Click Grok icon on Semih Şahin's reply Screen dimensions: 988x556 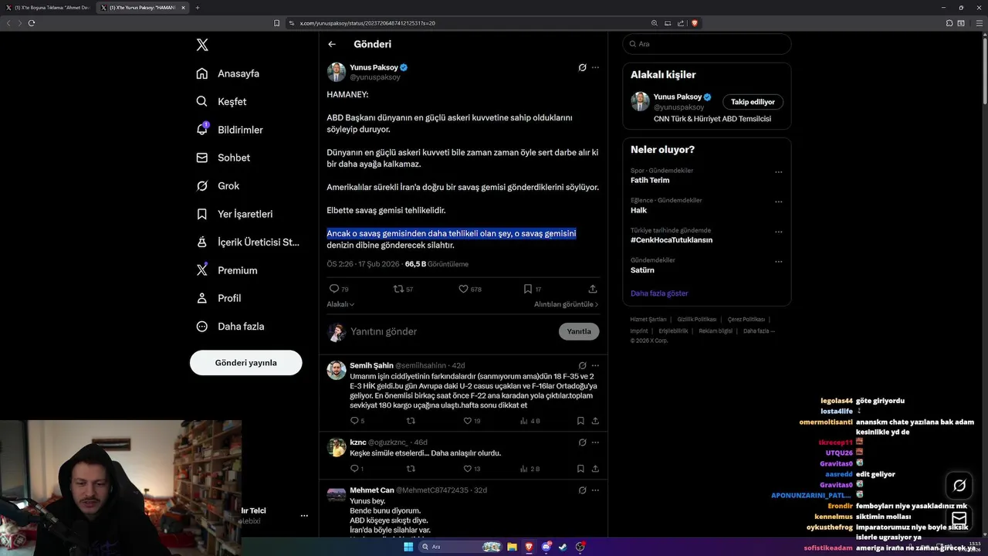pyautogui.click(x=583, y=365)
